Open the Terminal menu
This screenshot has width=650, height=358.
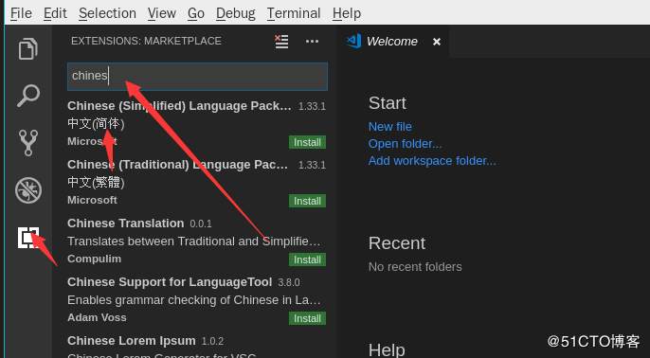[294, 13]
